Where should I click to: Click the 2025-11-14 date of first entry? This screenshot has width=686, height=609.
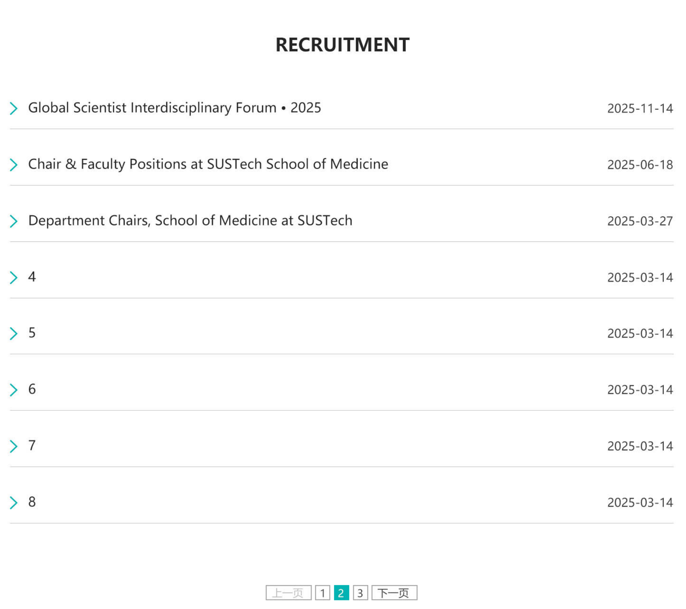[640, 108]
